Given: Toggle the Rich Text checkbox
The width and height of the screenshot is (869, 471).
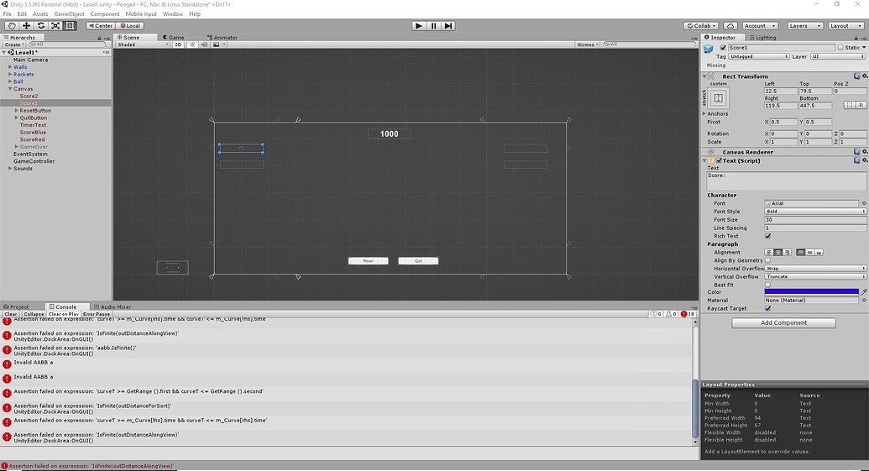Looking at the screenshot, I should click(x=767, y=236).
